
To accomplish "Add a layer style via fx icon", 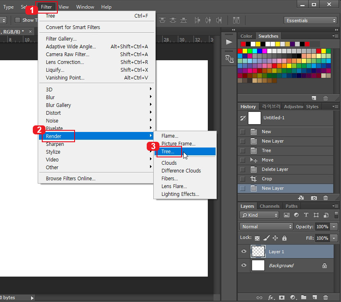I will click(x=271, y=297).
